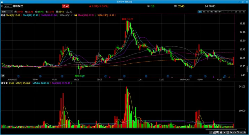Select the cursor arrow tool in bottom toolbar
This screenshot has height=135, width=249.
coord(224,132)
